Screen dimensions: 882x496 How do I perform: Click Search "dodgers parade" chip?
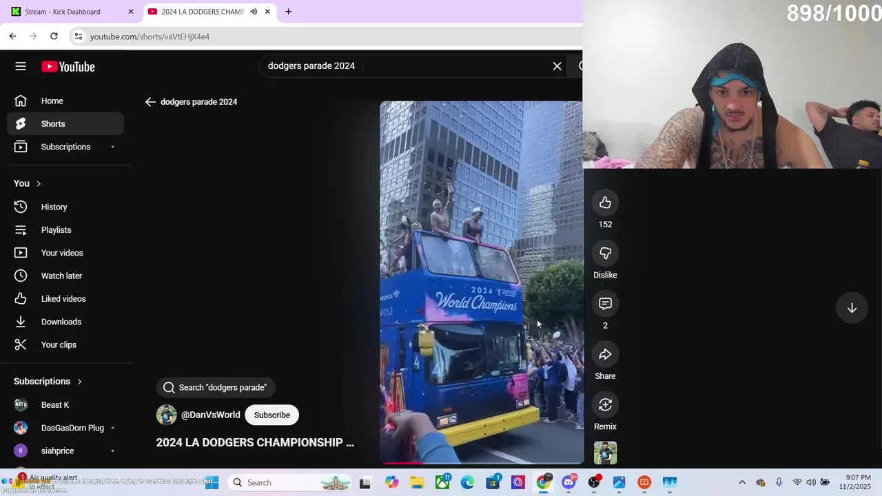(215, 387)
